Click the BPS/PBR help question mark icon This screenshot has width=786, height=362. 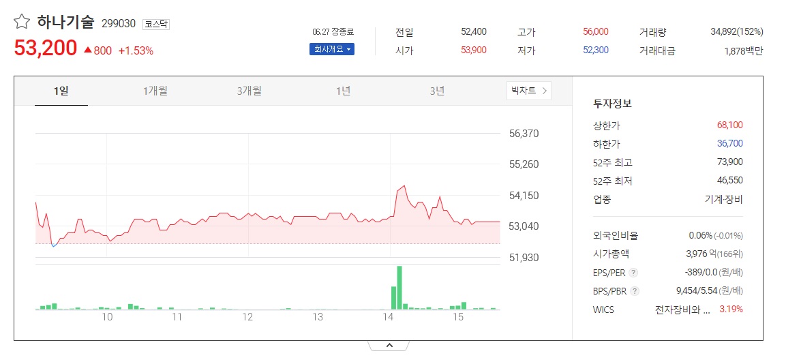[x=635, y=291]
